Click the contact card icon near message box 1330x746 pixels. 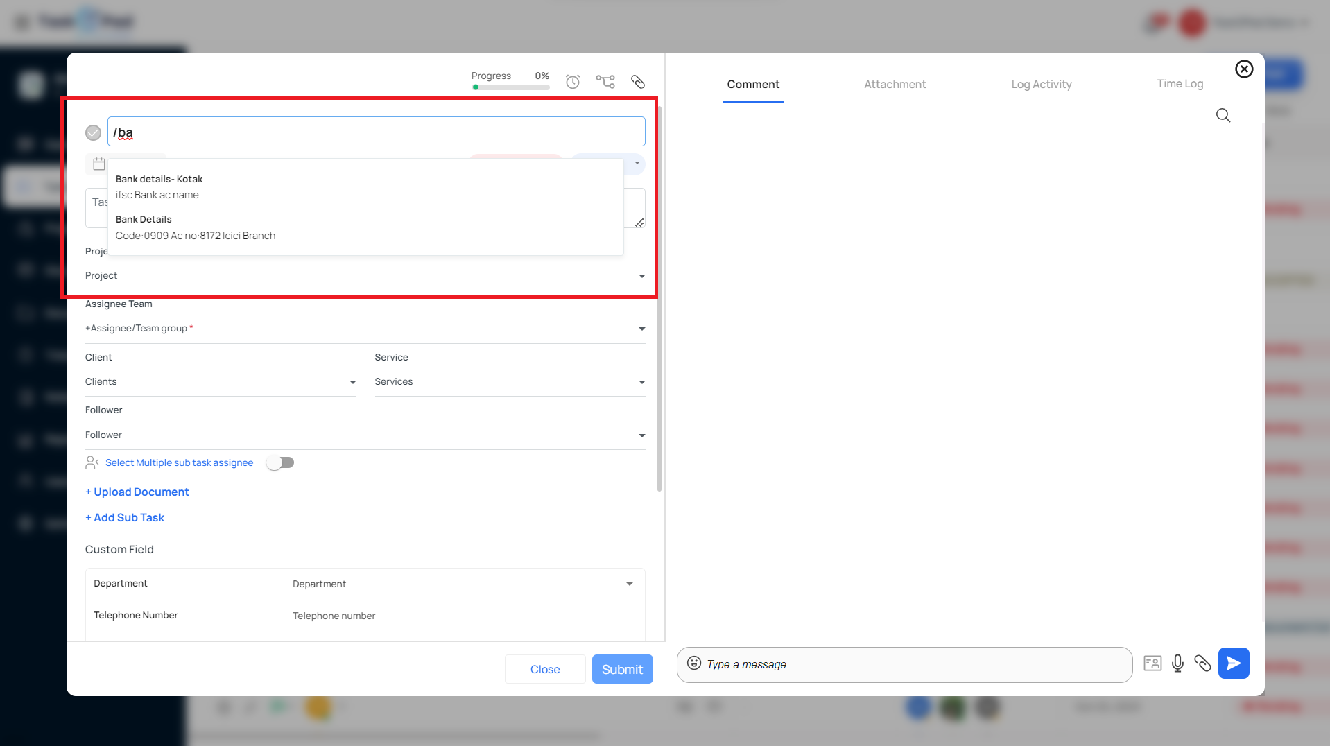click(1152, 663)
